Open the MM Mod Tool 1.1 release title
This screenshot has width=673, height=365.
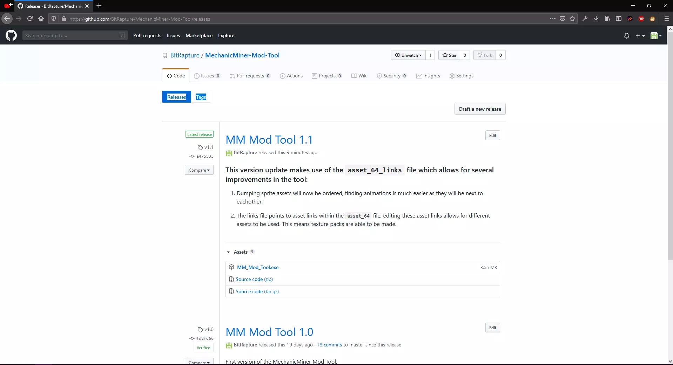[269, 140]
